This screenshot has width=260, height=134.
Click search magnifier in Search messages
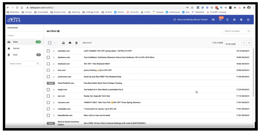[248, 31]
